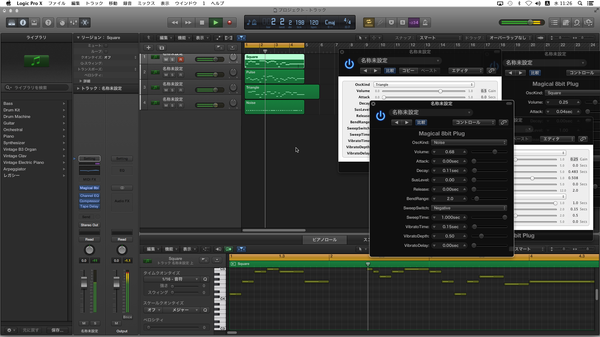600x337 pixels.
Task: Open the Loop browser icon
Action: pos(577,22)
